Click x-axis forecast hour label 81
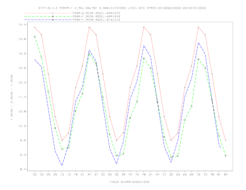Screen dimensions: 246x190 point(219,174)
